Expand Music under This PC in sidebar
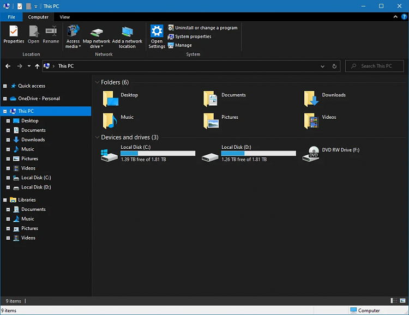Screen dimensions: 409x315 pyautogui.click(x=8, y=149)
